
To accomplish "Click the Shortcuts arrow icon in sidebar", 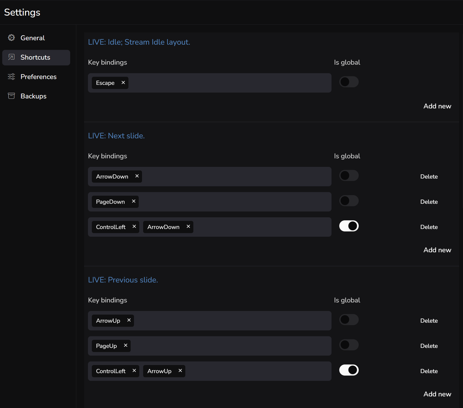I will 11,57.
